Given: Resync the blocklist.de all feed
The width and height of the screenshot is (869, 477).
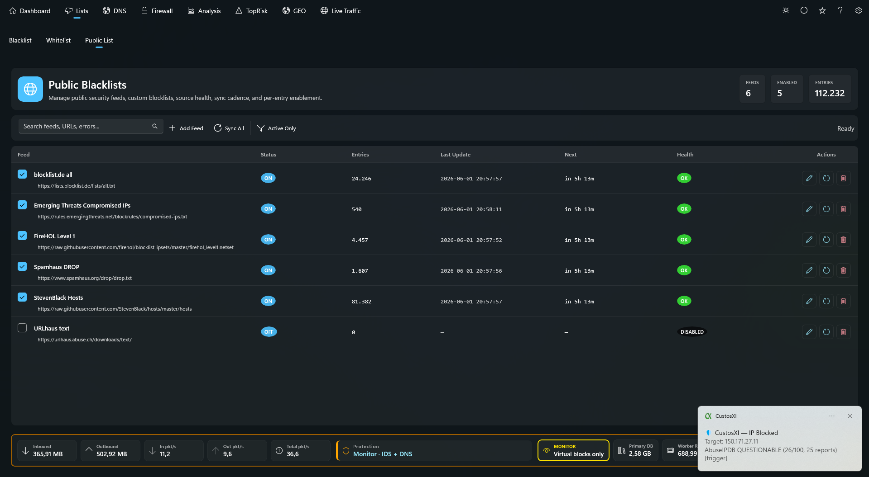Looking at the screenshot, I should click(x=826, y=178).
